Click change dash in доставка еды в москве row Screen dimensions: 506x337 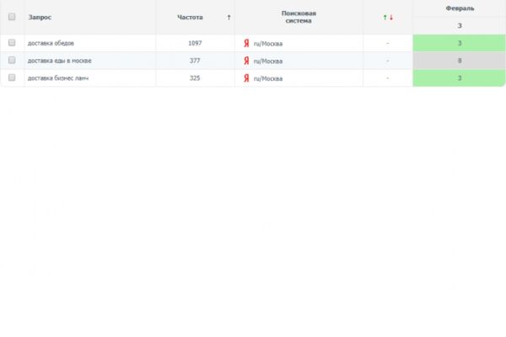[x=388, y=61]
